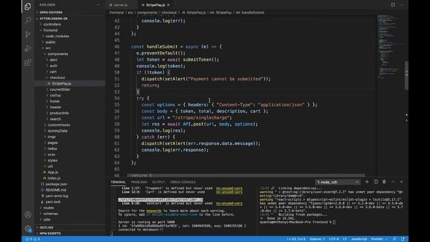
Task: Click Spaces: 2 indentation setting
Action: [317, 239]
